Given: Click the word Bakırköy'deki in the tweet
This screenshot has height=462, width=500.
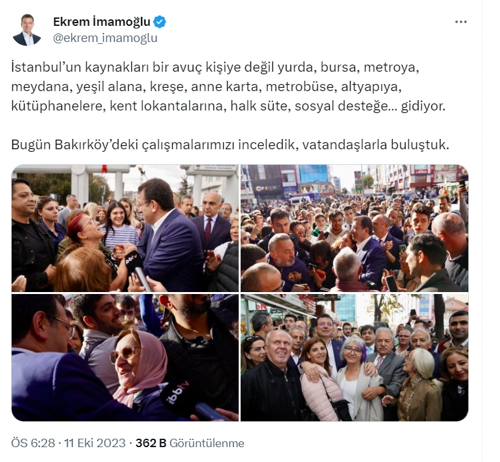Looking at the screenshot, I should coord(96,145).
